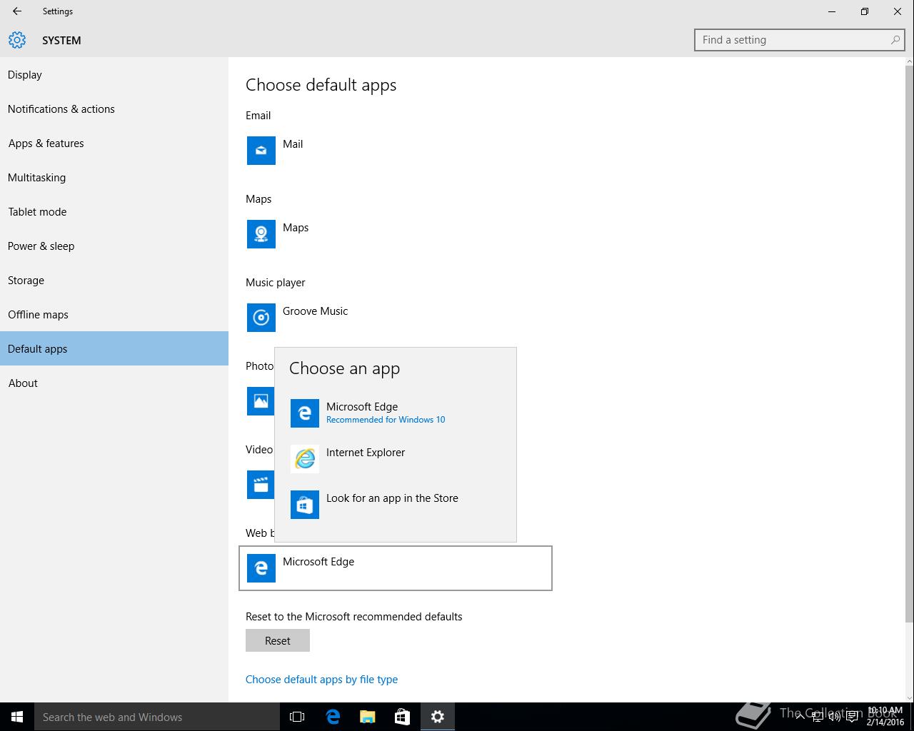Image resolution: width=914 pixels, height=731 pixels.
Task: Click the Internet Explorer icon in popup
Action: (305, 459)
